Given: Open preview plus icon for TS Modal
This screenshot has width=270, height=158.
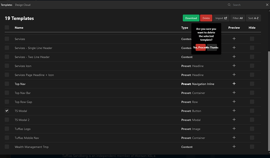Looking at the screenshot, I should (x=234, y=111).
